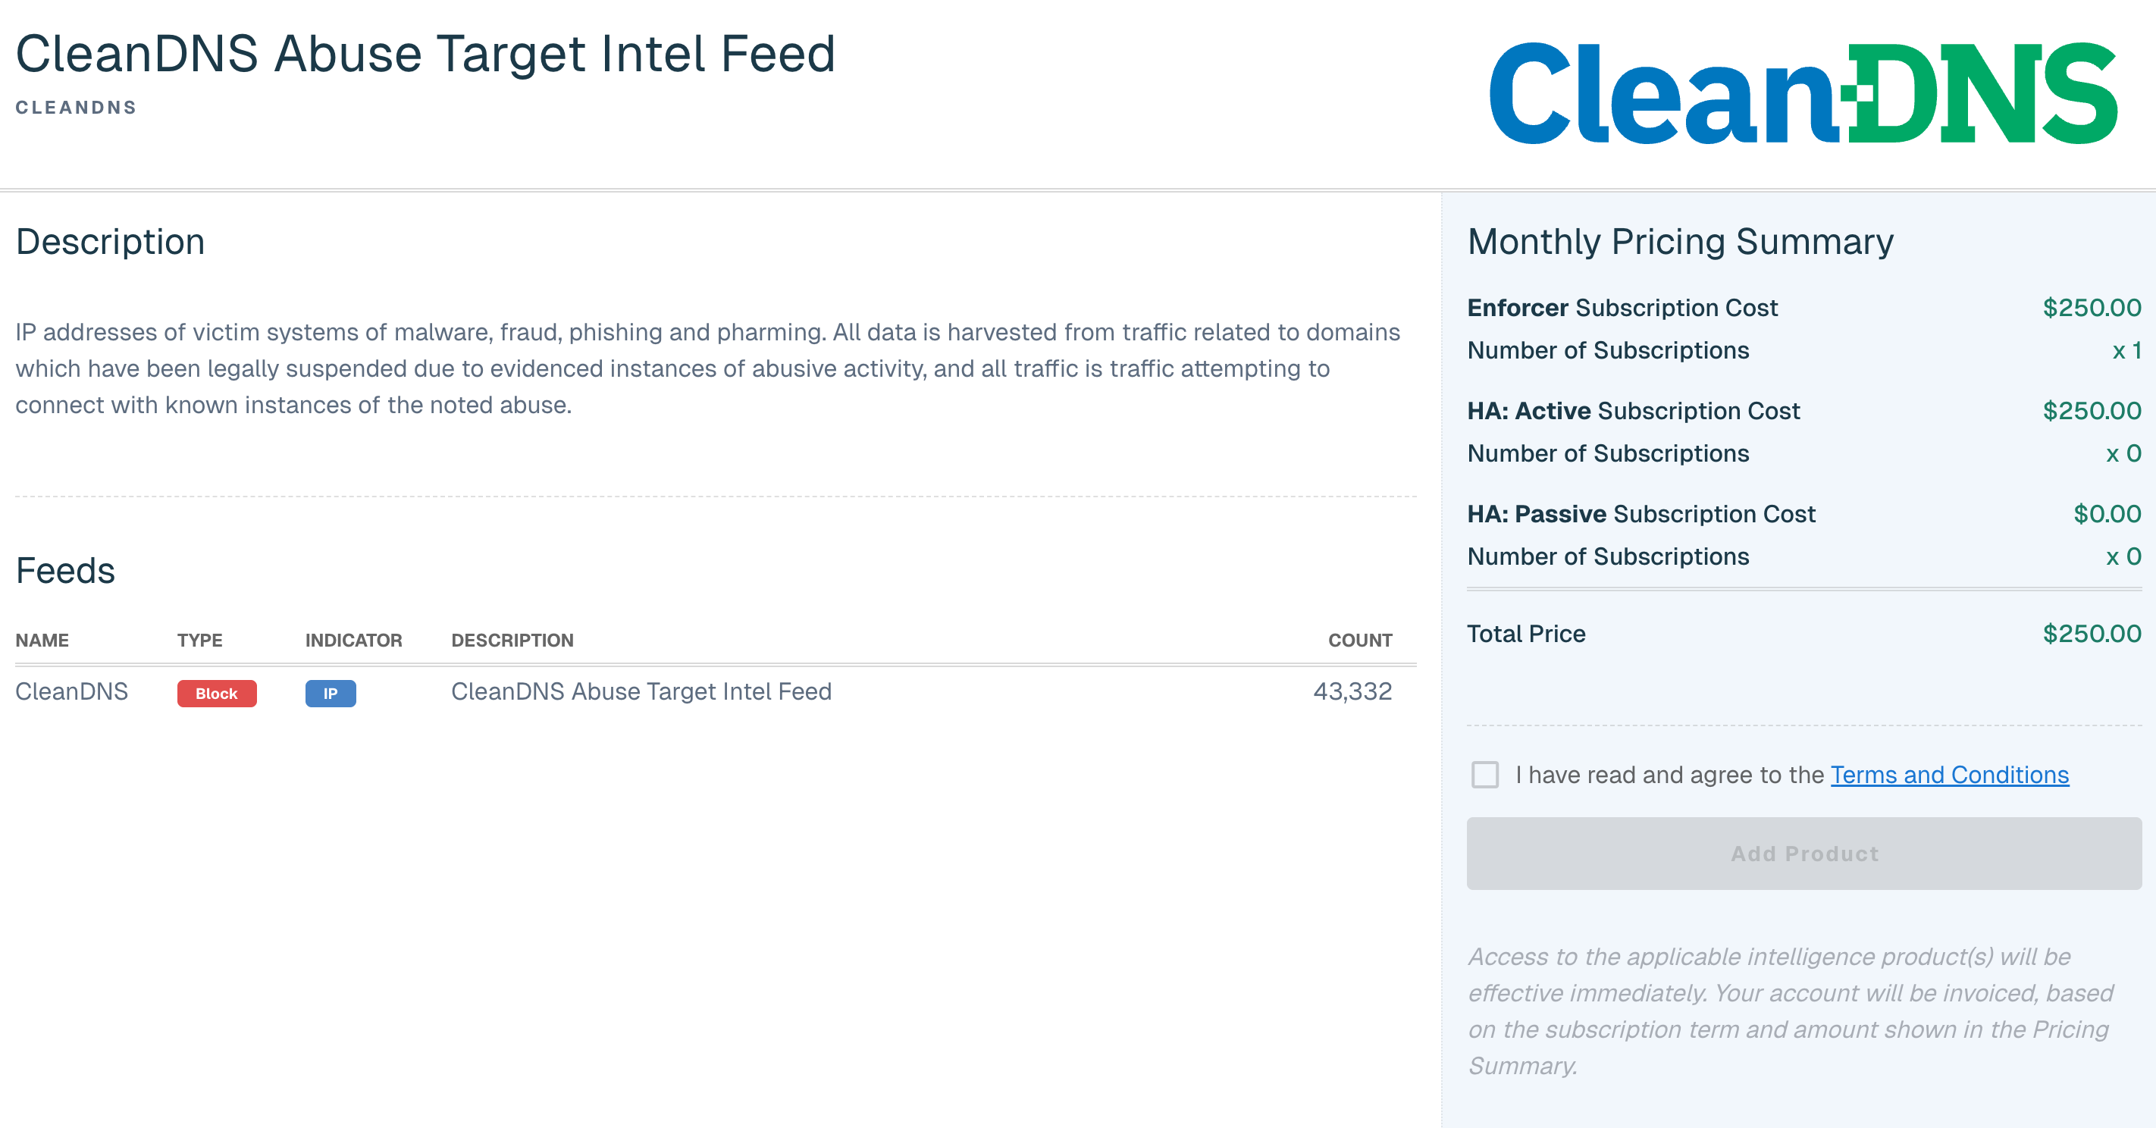
Task: Click the feed description text in table row
Action: tap(641, 691)
